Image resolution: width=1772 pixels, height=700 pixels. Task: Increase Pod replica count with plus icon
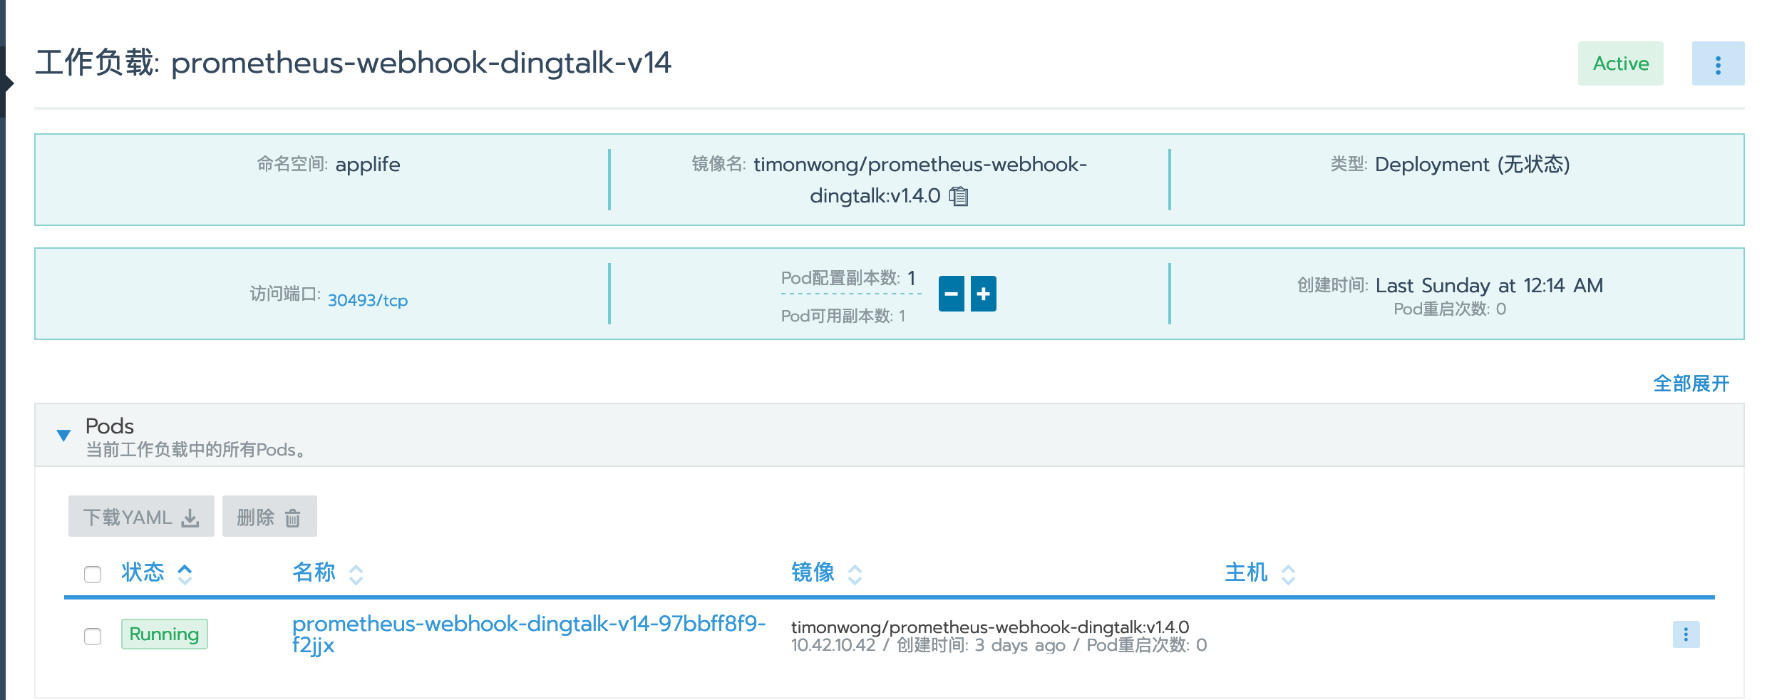[984, 293]
